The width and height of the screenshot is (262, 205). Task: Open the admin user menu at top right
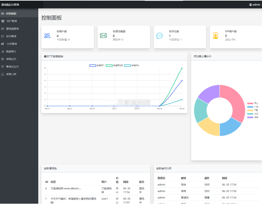point(255,5)
